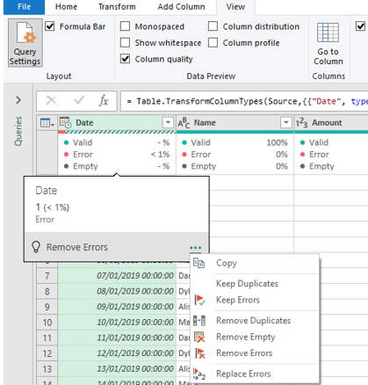368x385 pixels.
Task: Click the 10/01/2019 00:00:00 date cell
Action: (117, 323)
